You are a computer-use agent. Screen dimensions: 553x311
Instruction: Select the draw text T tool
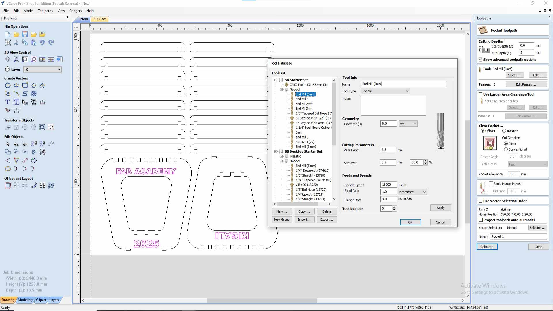[x=8, y=102]
